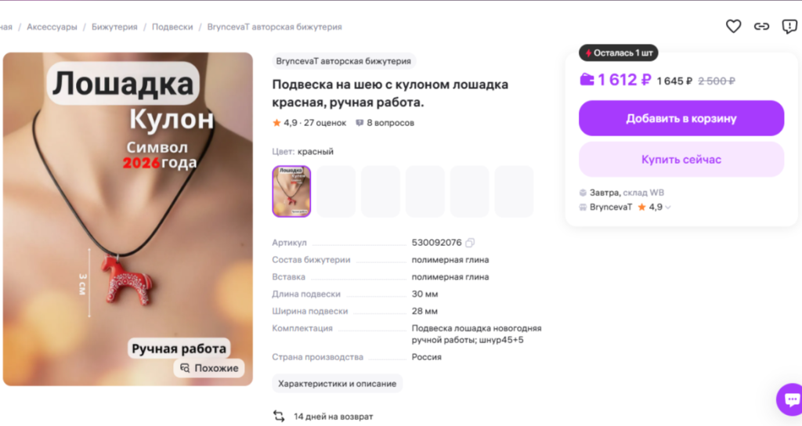802x426 pixels.
Task: Expand Характеристики и описание section
Action: click(337, 384)
